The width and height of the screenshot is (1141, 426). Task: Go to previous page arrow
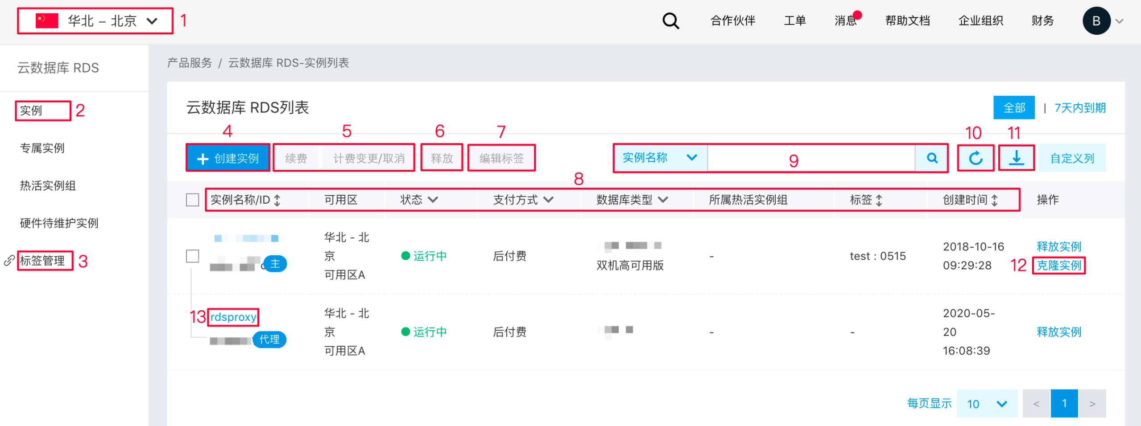(x=1036, y=404)
